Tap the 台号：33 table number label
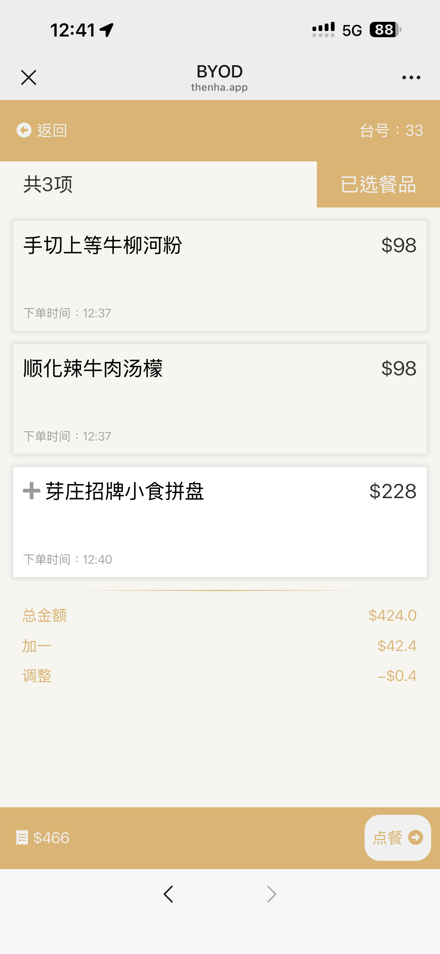440x954 pixels. (x=391, y=130)
